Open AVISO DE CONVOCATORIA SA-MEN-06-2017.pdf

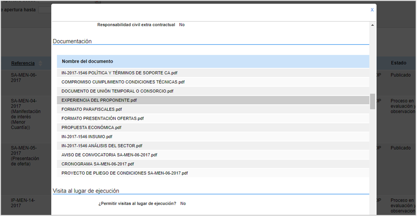(109, 155)
